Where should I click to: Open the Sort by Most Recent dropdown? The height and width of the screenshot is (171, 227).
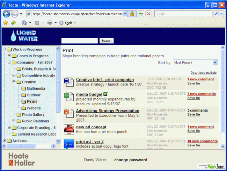(x=195, y=63)
